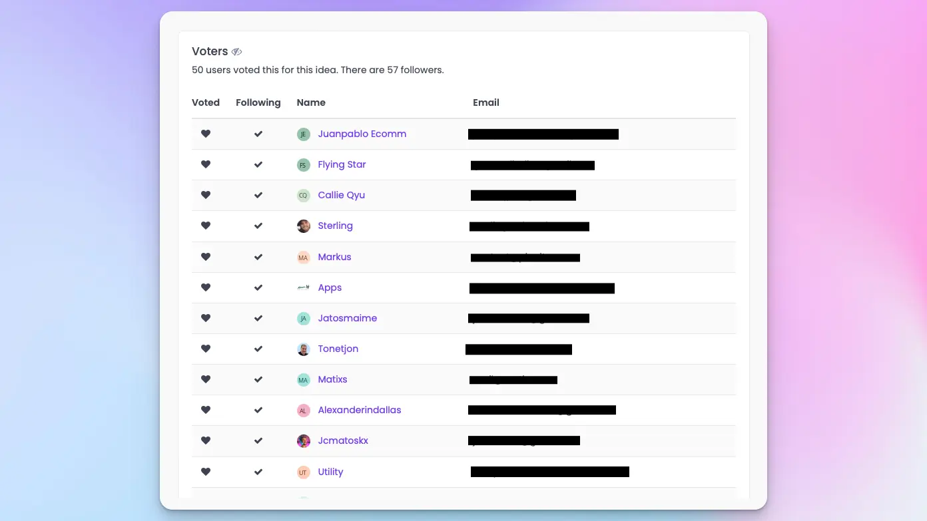The width and height of the screenshot is (927, 521).
Task: Click the Voted column header
Action: pos(206,102)
